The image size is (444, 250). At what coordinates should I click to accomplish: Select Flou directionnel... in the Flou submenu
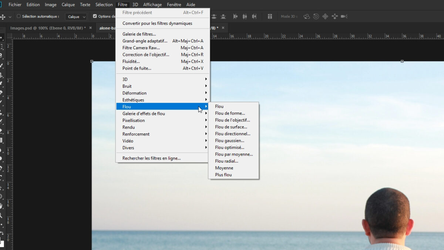point(232,134)
